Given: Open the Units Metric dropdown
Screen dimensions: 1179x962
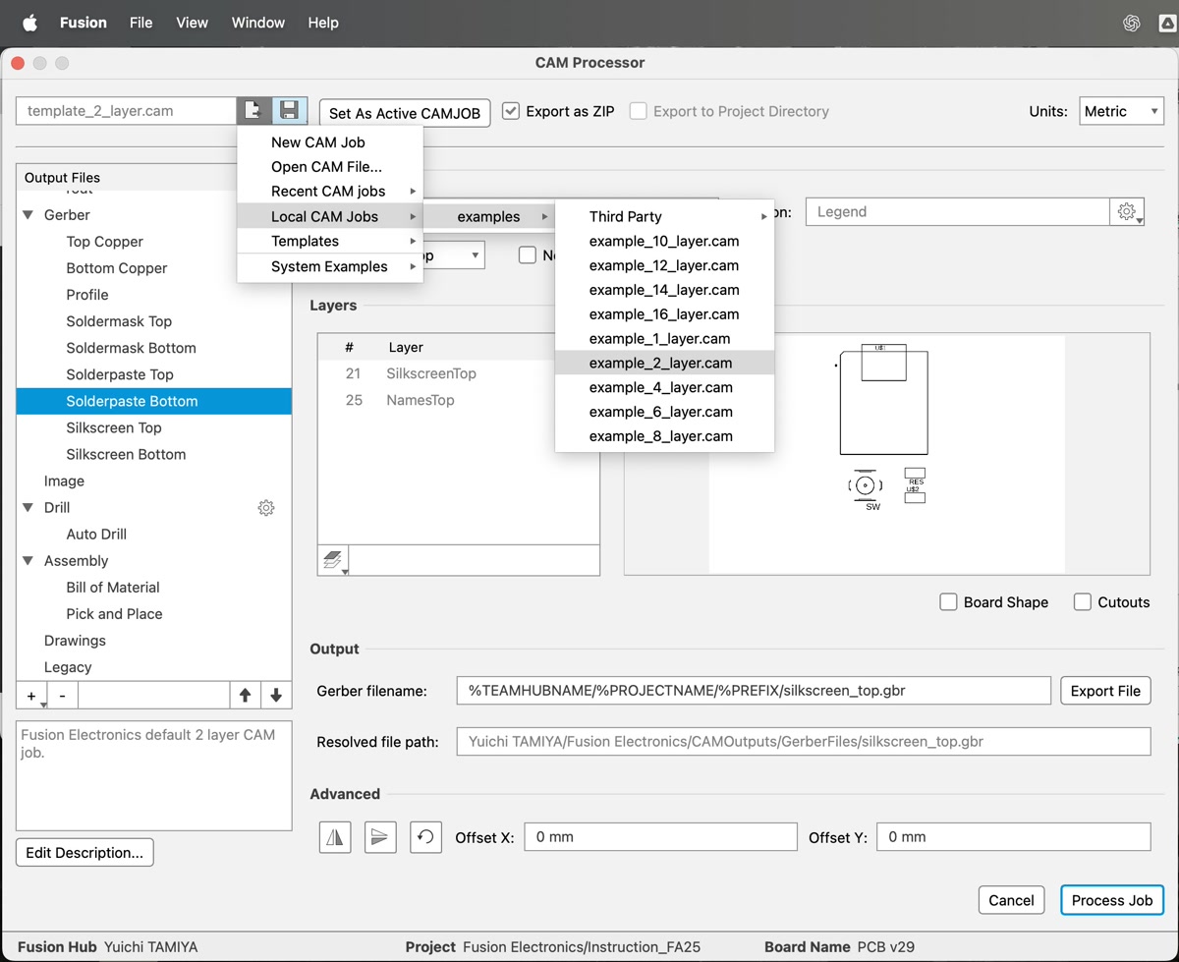Looking at the screenshot, I should click(x=1121, y=111).
